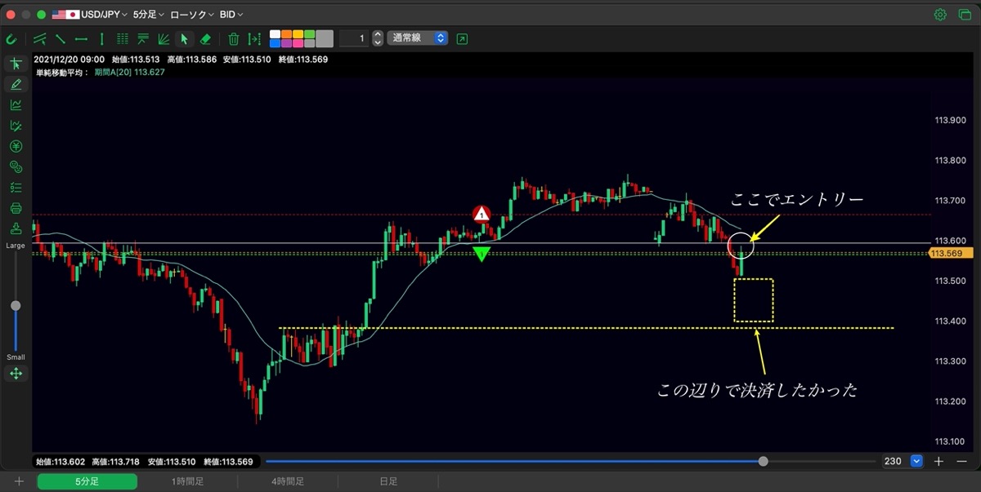Viewport: 981px width, 492px height.
Task: Click the green pop-out arrow icon
Action: pos(463,38)
